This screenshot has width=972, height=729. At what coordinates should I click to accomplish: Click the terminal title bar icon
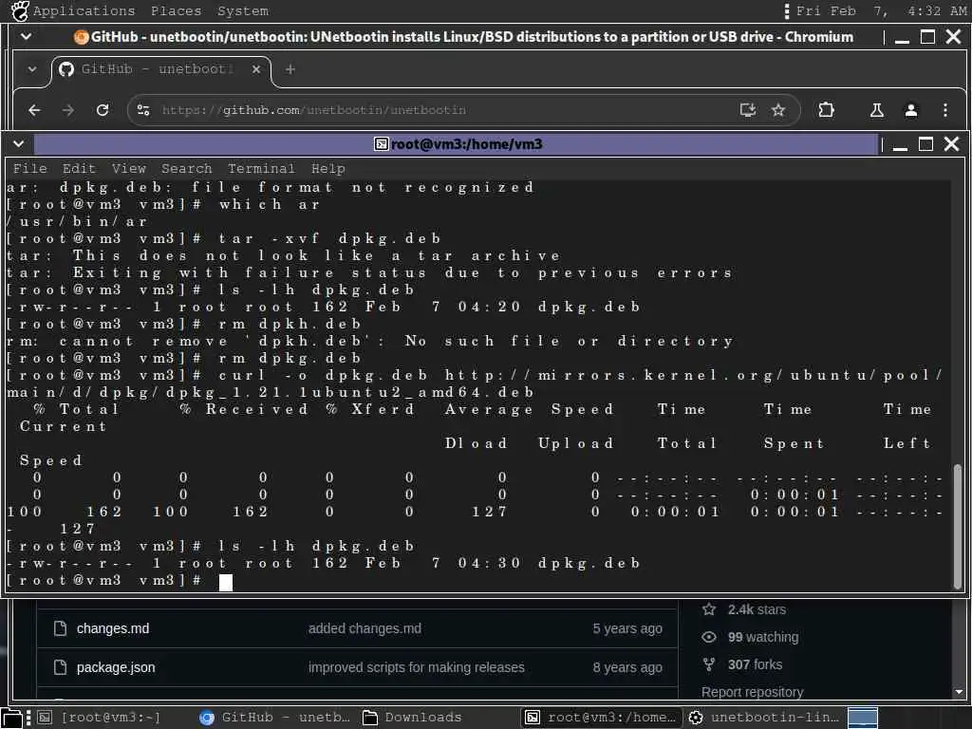click(382, 144)
